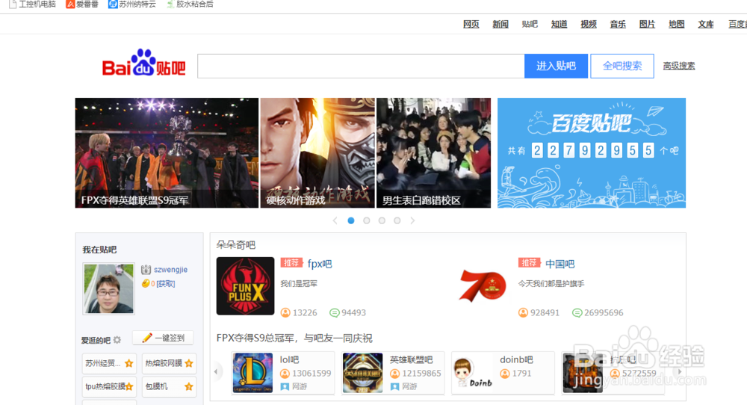Viewport: 747px width, 405px height.
Task: Open the 硬核动作游戏 banner image
Action: (x=317, y=153)
